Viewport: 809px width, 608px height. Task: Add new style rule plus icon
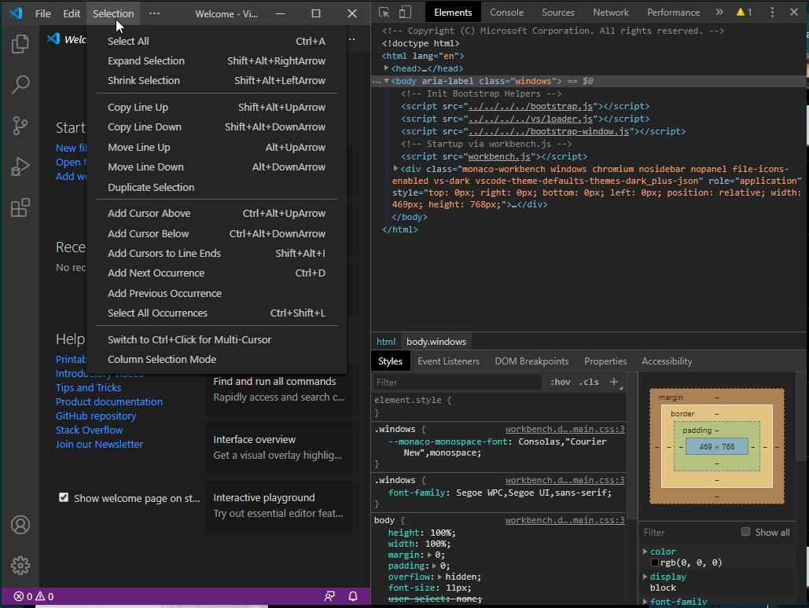(x=613, y=382)
